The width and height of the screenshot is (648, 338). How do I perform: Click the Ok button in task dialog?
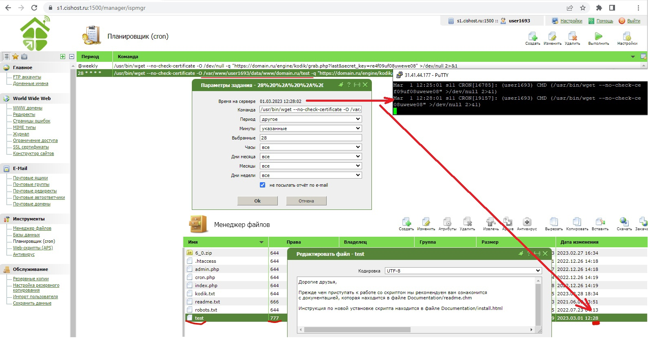coord(257,201)
